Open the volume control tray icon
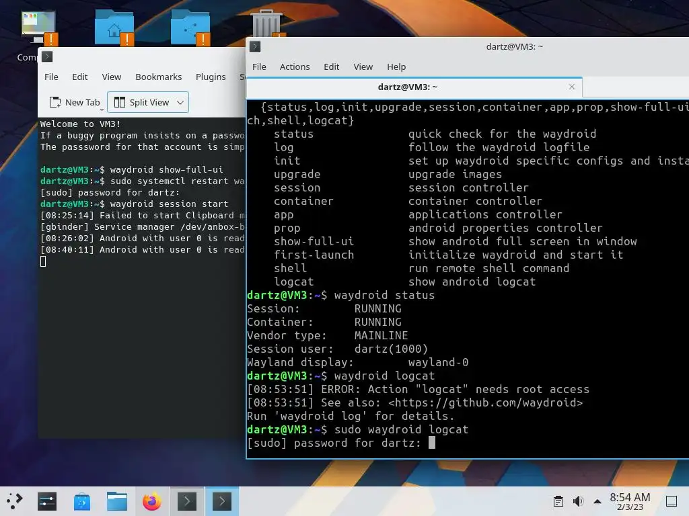This screenshot has height=516, width=689. pyautogui.click(x=578, y=501)
